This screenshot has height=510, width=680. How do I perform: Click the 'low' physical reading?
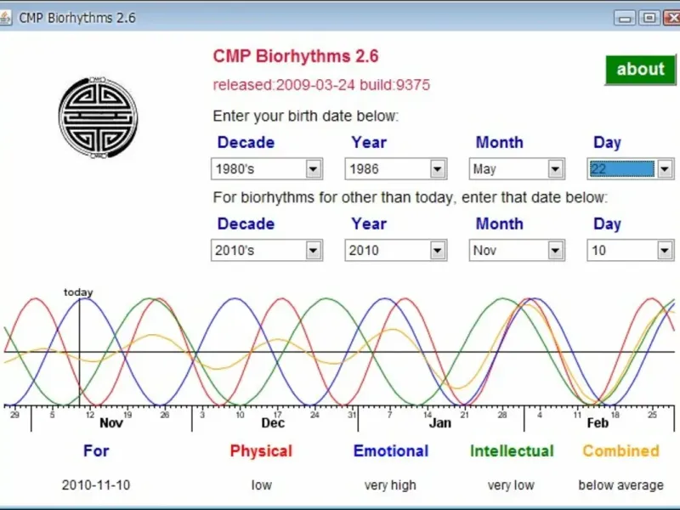[x=262, y=484]
